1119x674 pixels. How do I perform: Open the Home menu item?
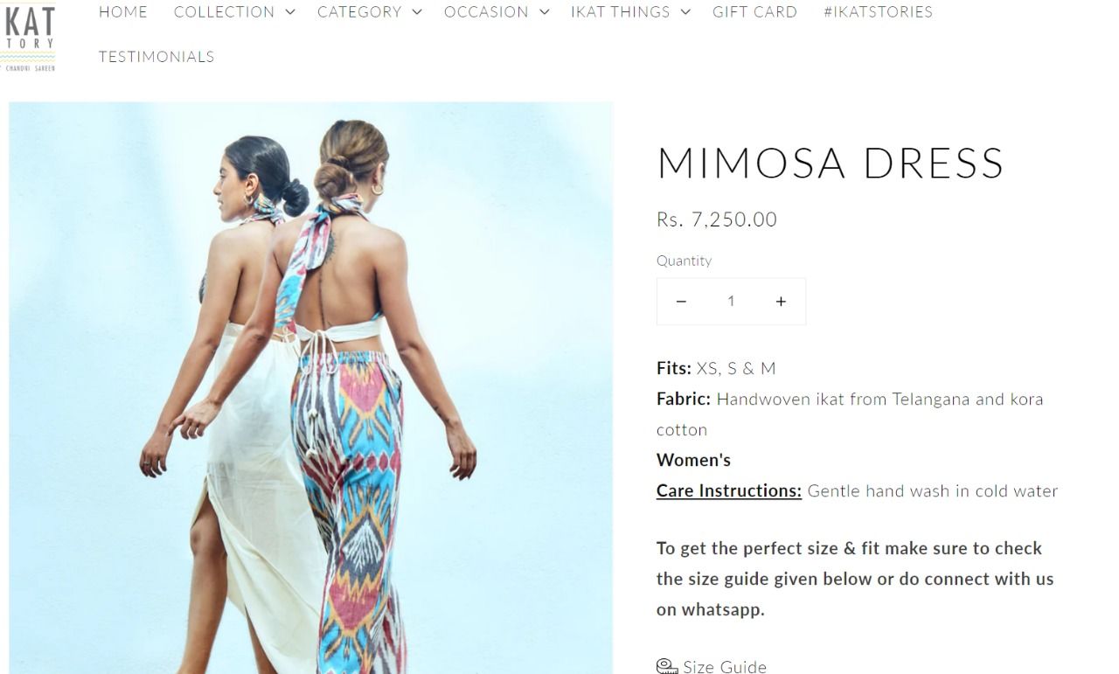[123, 12]
